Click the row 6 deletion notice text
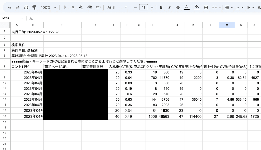Screen dimensions: 261x150 click(84, 61)
